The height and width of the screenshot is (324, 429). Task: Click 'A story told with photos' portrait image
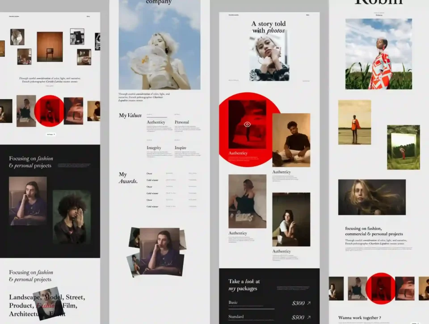[269, 59]
